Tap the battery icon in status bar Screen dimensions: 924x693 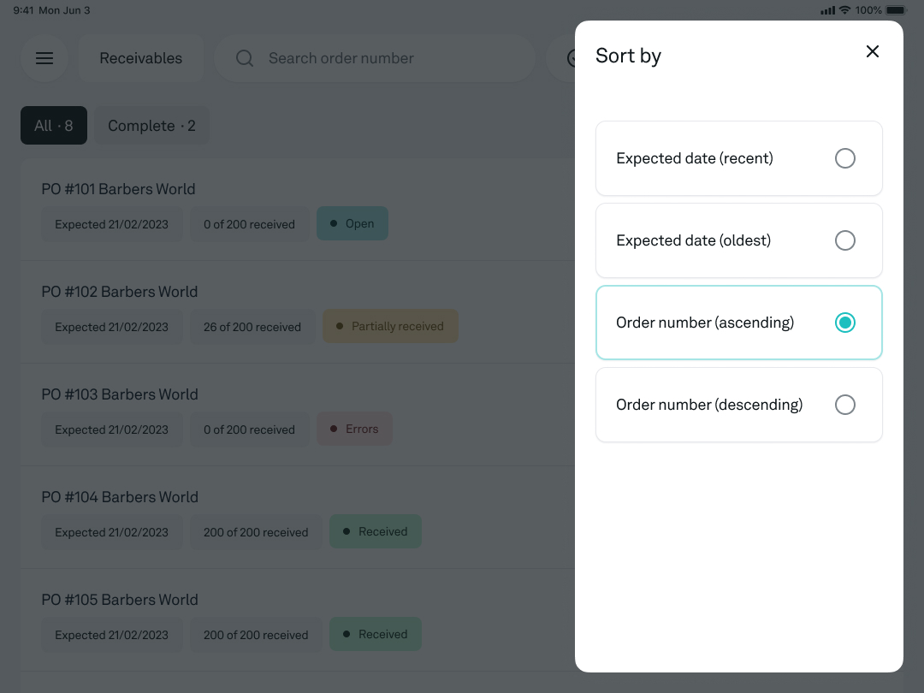(x=896, y=10)
